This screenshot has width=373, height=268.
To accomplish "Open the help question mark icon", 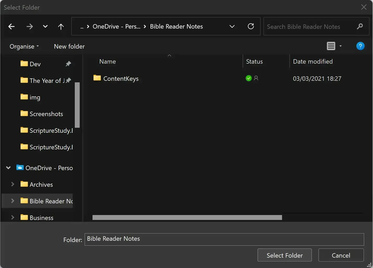I will tap(360, 46).
